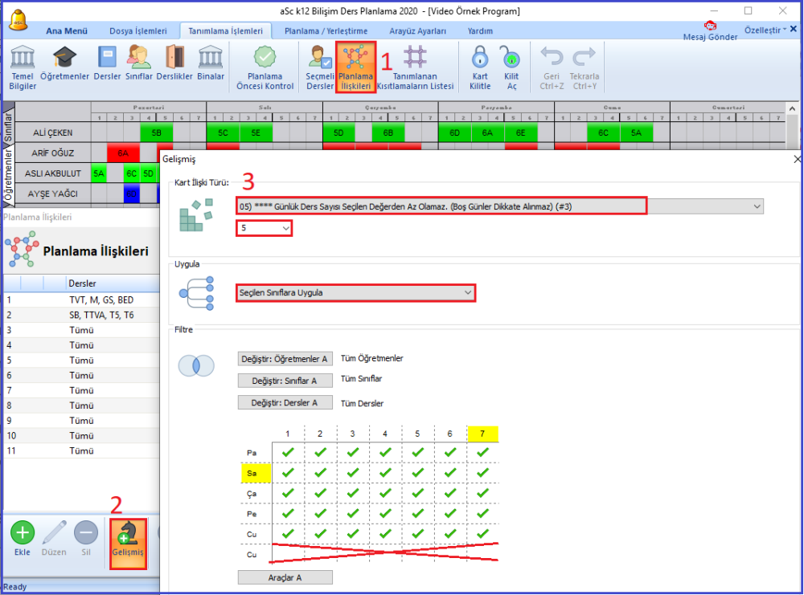Image resolution: width=804 pixels, height=595 pixels.
Task: Open Seçmeli Dersler tool
Action: 320,67
